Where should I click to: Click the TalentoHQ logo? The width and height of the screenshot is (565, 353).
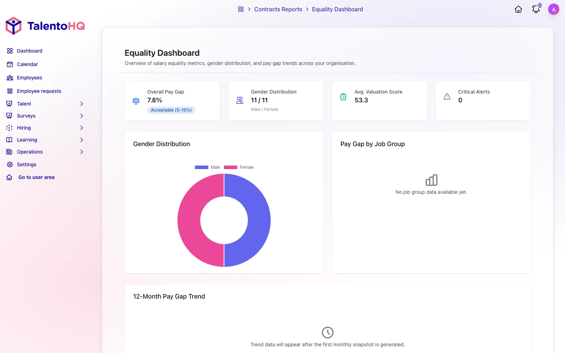click(45, 26)
